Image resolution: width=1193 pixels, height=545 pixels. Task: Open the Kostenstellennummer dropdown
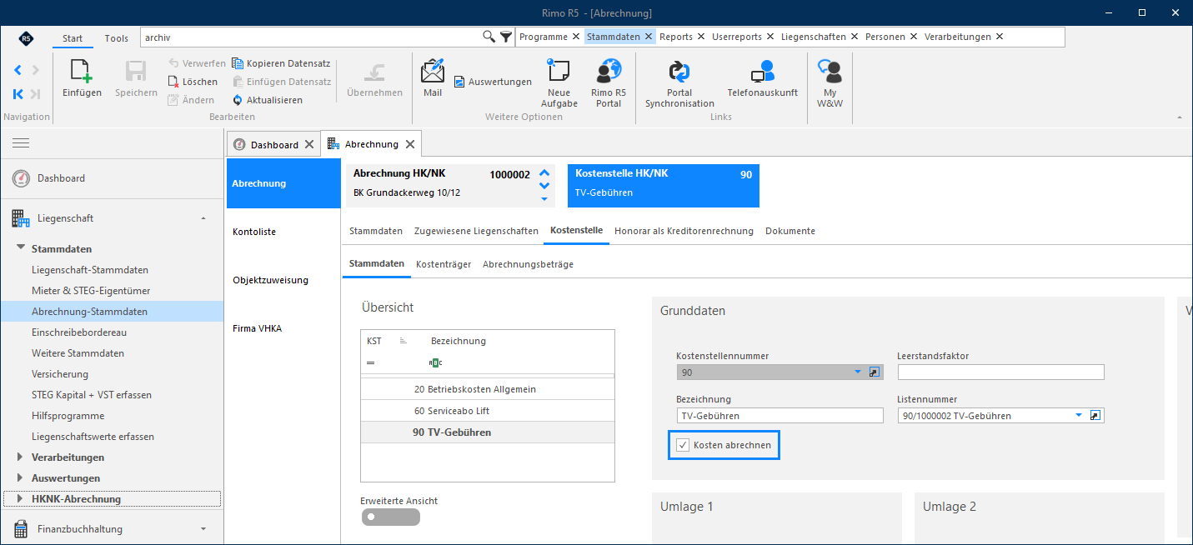pyautogui.click(x=858, y=372)
